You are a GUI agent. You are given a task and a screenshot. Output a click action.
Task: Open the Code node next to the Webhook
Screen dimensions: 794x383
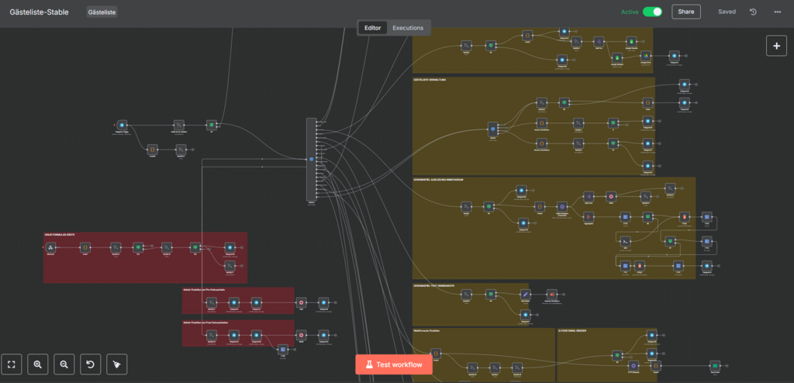85,247
